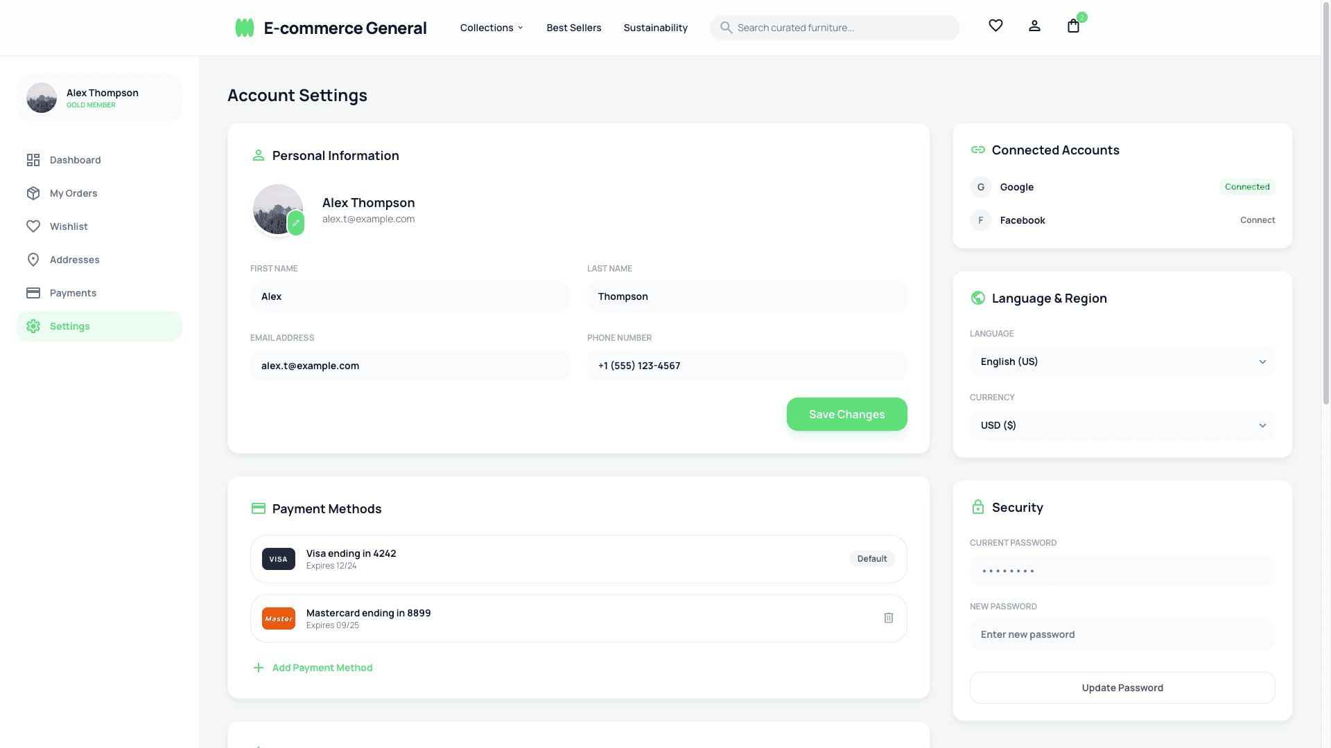This screenshot has height=748, width=1331.
Task: Click the avatar edit pencil icon
Action: click(x=296, y=223)
